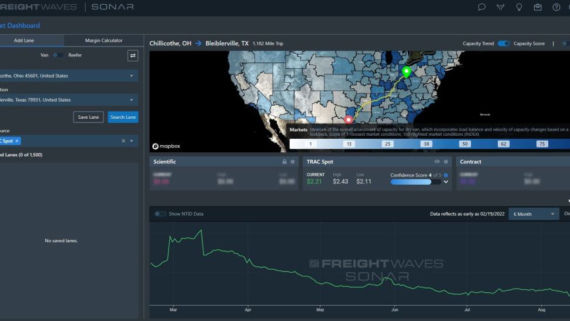570x321 pixels.
Task: Swap origin and destination with arrows icon
Action: (x=133, y=56)
